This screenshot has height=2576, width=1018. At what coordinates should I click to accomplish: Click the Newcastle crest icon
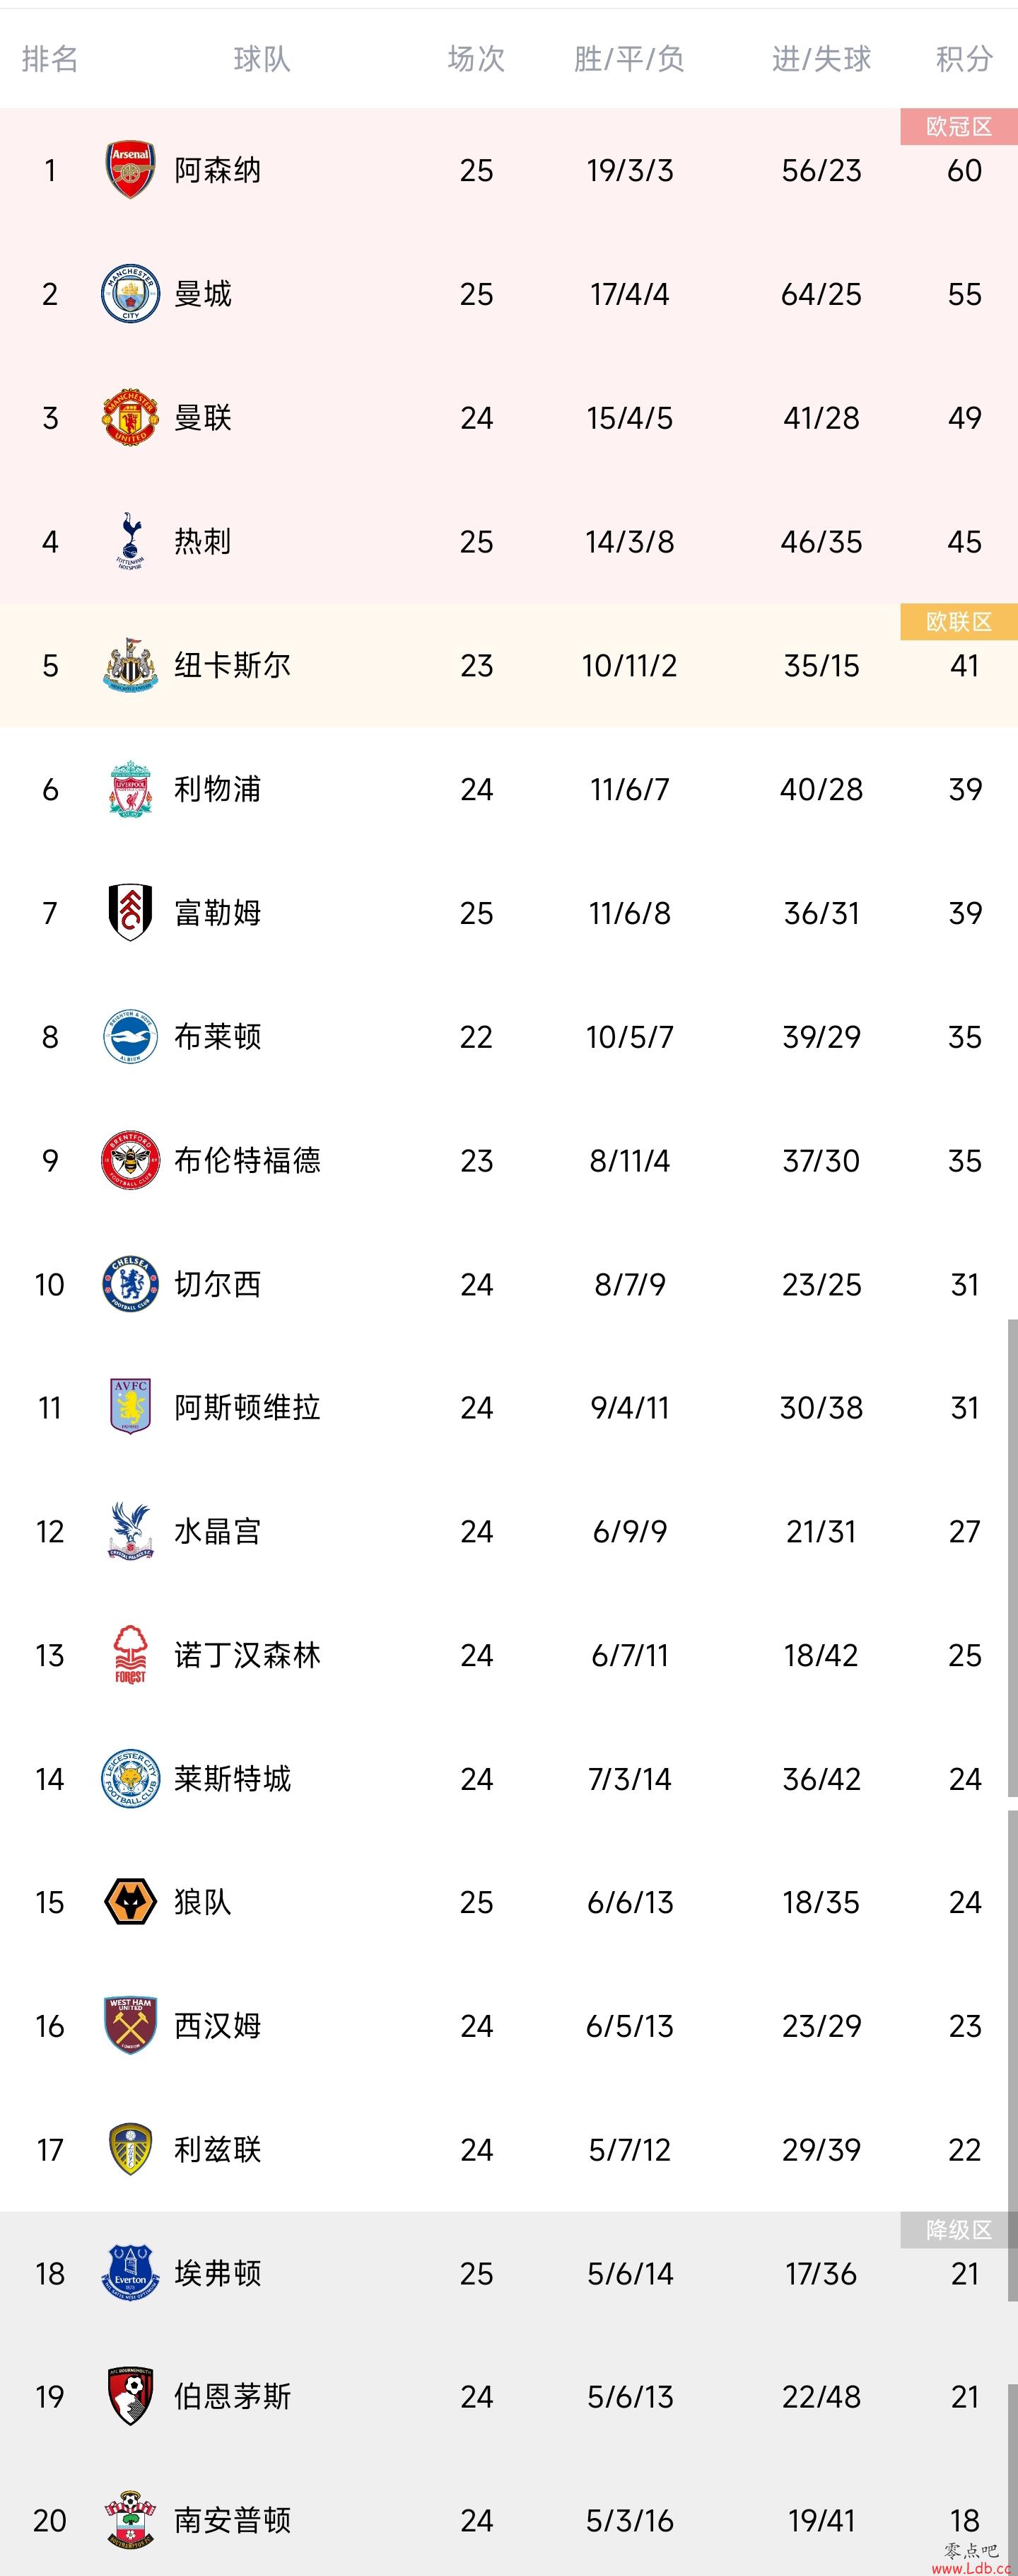click(130, 665)
